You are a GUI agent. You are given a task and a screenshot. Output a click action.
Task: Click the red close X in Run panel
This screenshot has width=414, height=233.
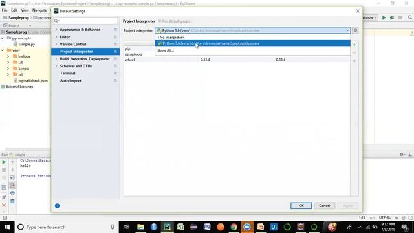coord(4,205)
